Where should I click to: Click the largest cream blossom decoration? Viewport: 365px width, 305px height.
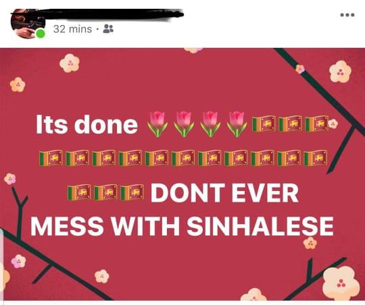[341, 283]
